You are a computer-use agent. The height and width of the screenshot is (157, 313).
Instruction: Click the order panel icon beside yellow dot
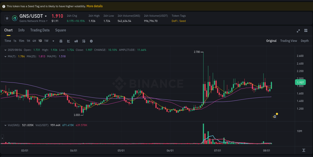coord(274,116)
